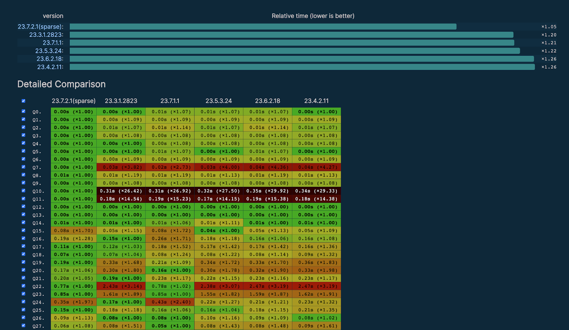Click the 23.7.2.1(sparse) relative time bar
This screenshot has height=330, width=569.
click(263, 27)
